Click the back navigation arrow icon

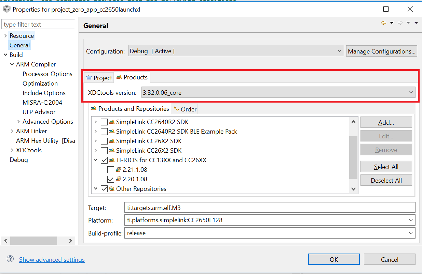click(384, 23)
